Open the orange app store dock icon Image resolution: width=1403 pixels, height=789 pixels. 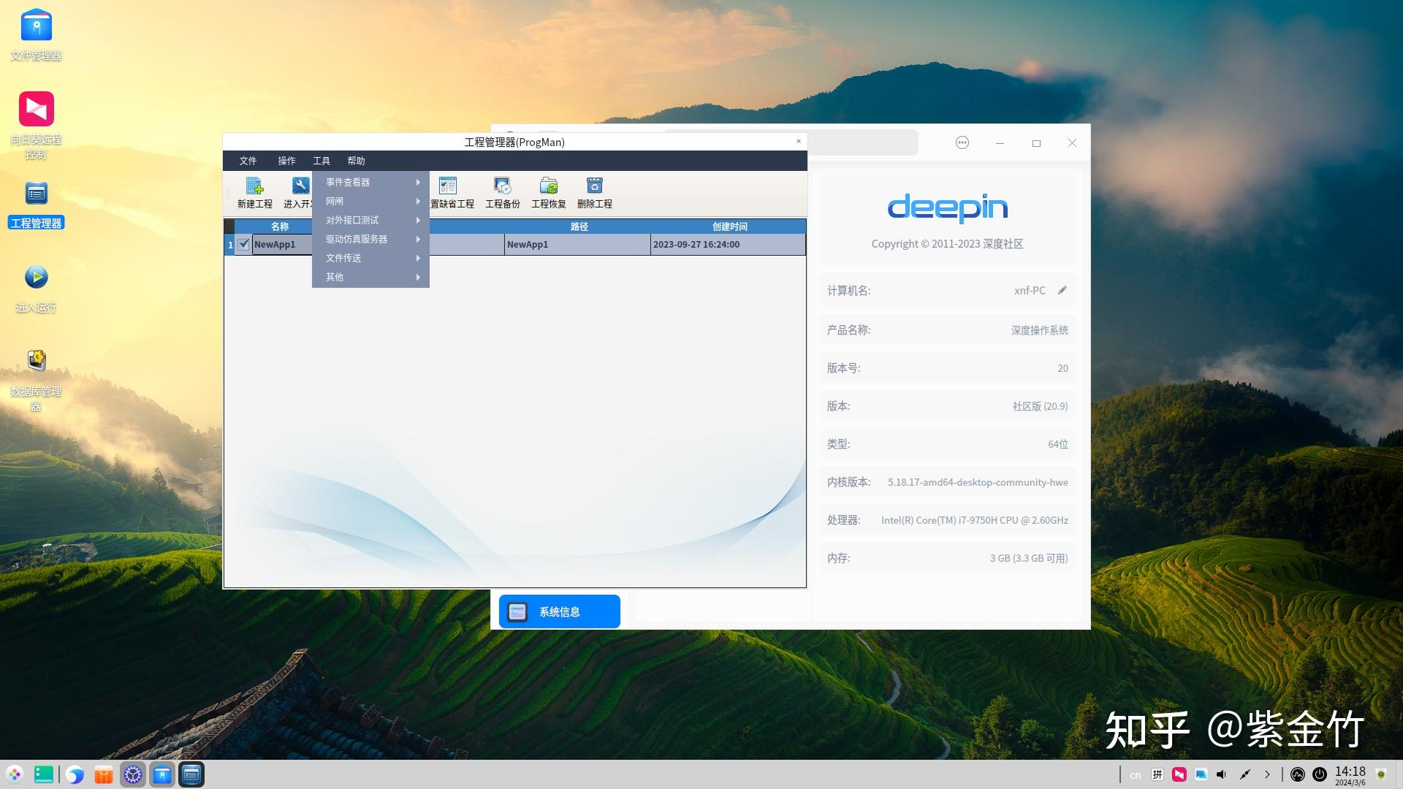(x=104, y=774)
